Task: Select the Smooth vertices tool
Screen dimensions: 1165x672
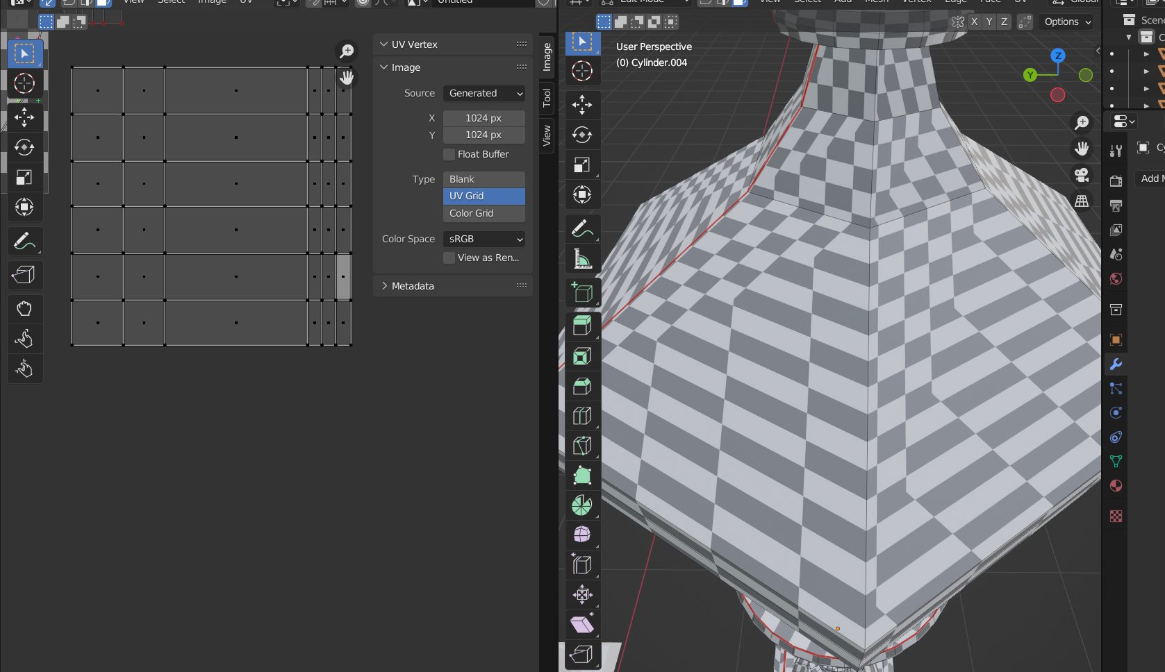Action: 582,535
